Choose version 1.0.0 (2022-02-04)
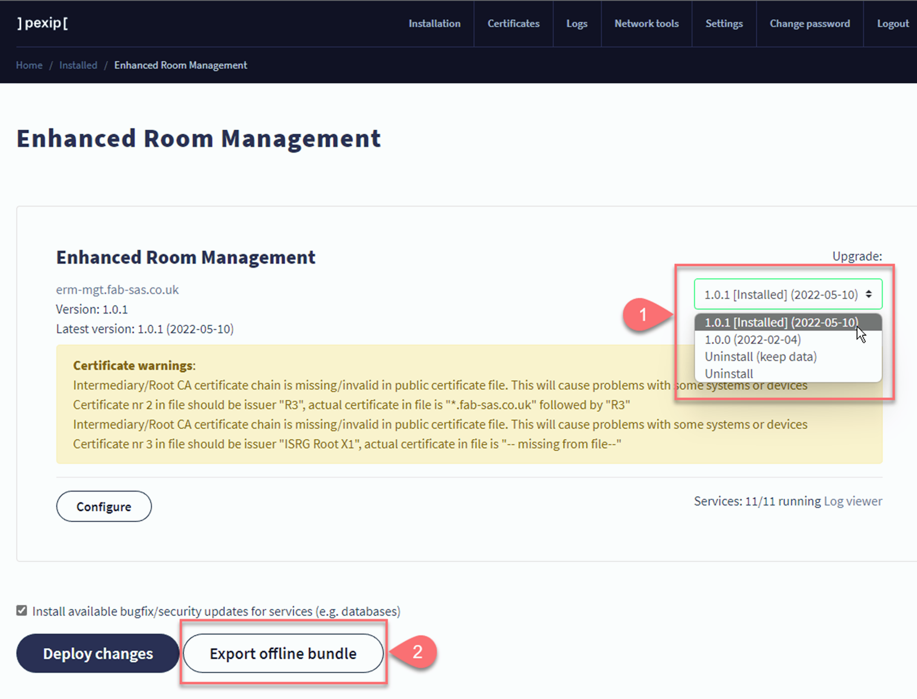 tap(752, 339)
